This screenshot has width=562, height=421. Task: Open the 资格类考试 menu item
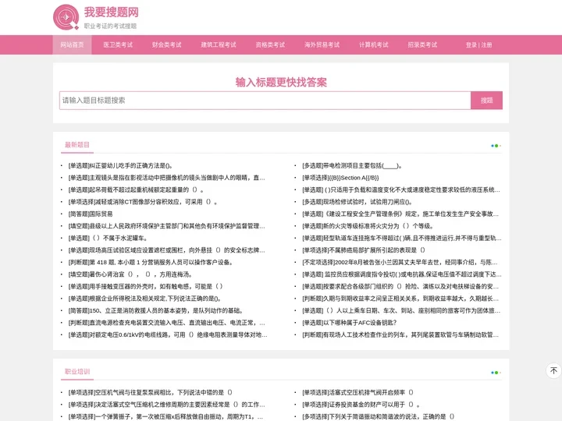(x=270, y=44)
